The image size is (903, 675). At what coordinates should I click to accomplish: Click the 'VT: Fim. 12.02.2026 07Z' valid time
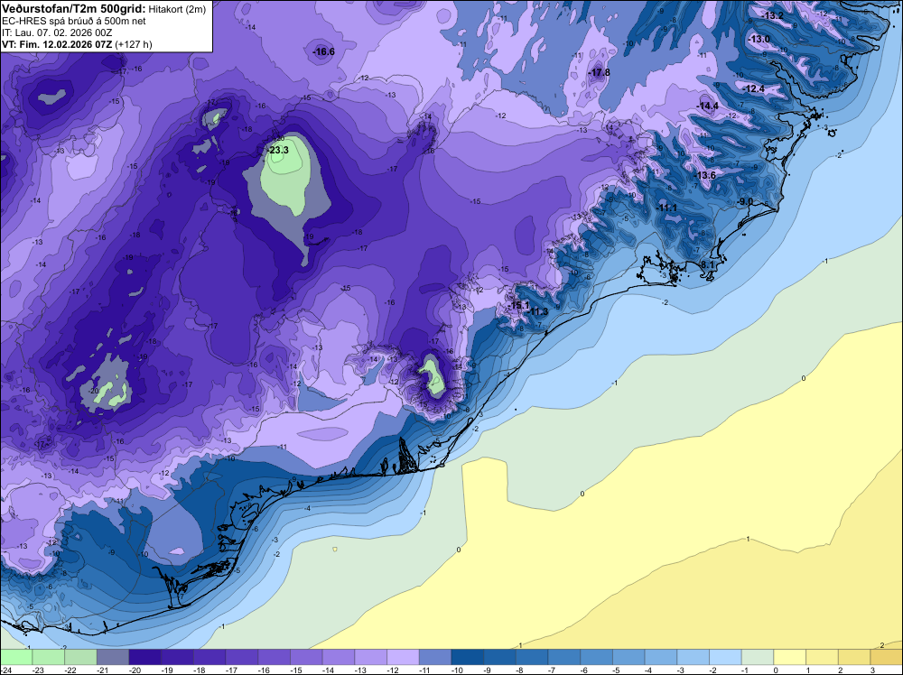57,44
